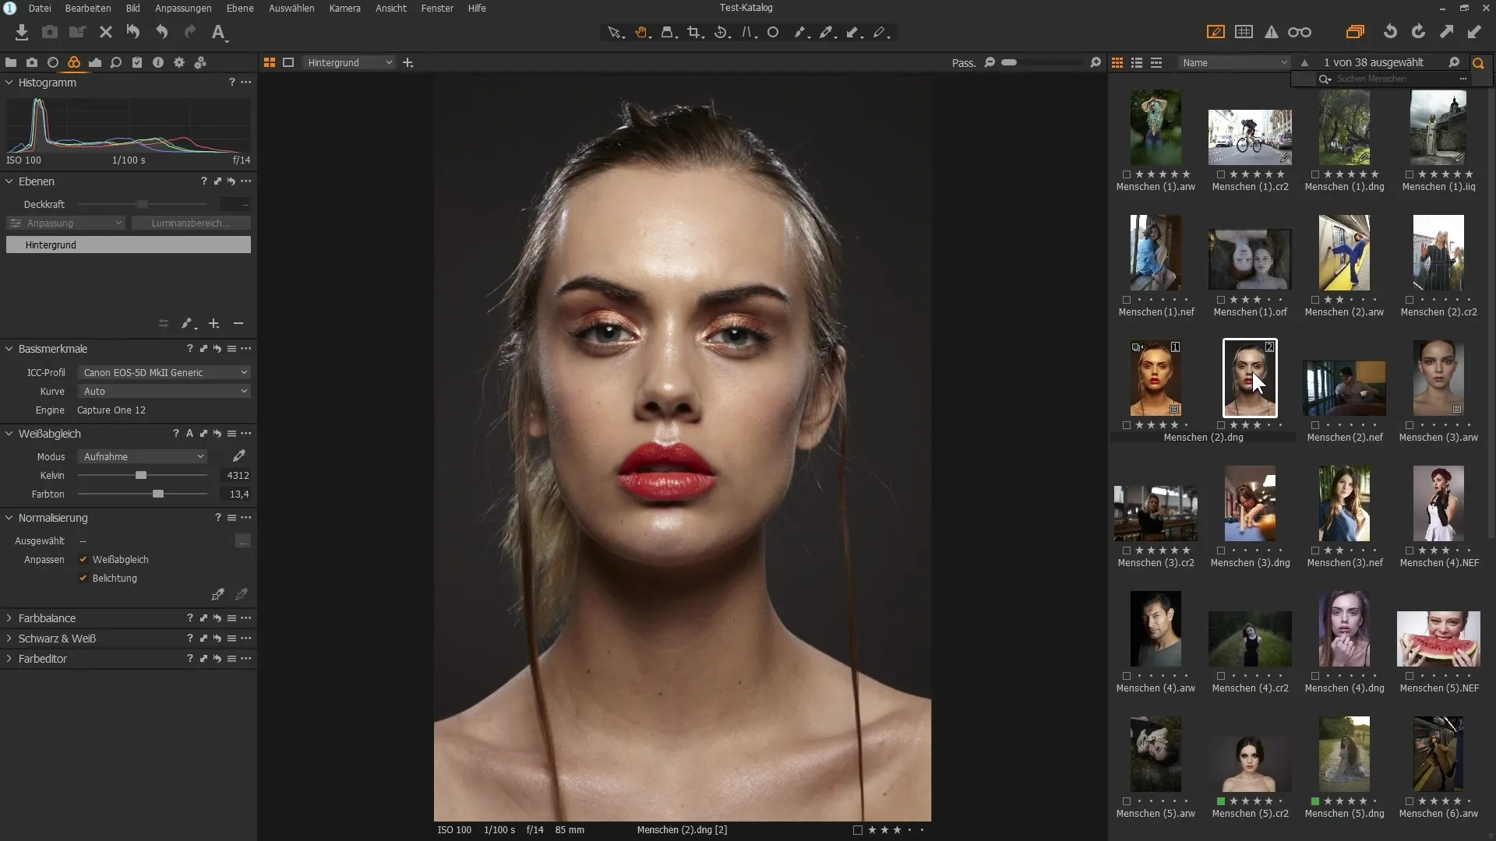Click the white balance eyedropper in Weißabgleich
The width and height of the screenshot is (1496, 841).
point(239,456)
